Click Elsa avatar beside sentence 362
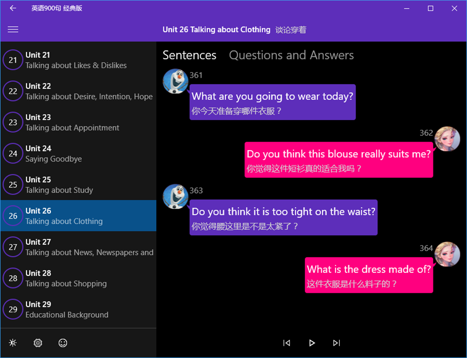The image size is (467, 358). click(447, 139)
